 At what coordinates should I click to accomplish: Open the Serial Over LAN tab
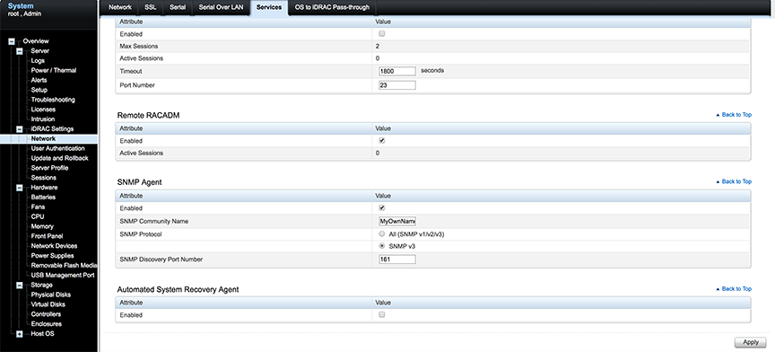(x=220, y=7)
